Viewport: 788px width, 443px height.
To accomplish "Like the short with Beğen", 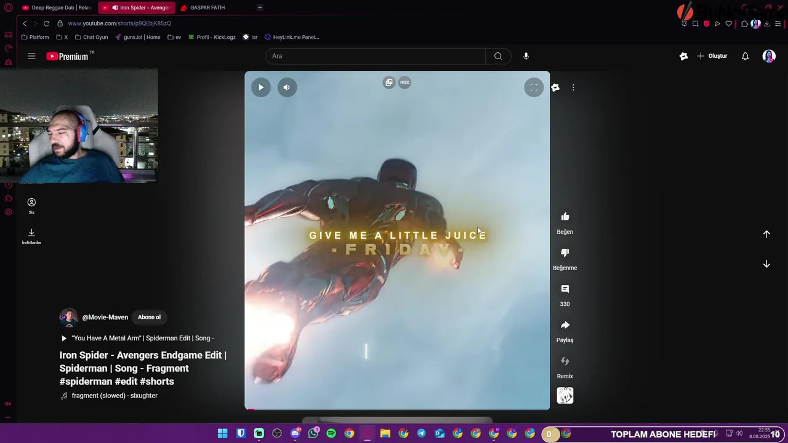I will point(565,217).
